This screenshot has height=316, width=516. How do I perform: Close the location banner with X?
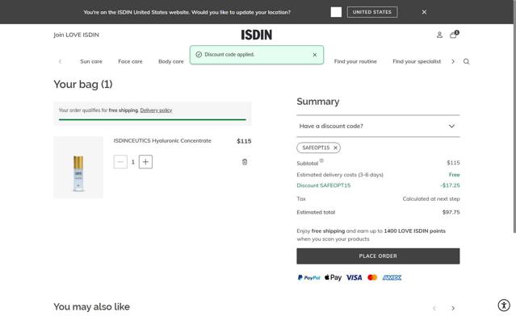(x=424, y=12)
